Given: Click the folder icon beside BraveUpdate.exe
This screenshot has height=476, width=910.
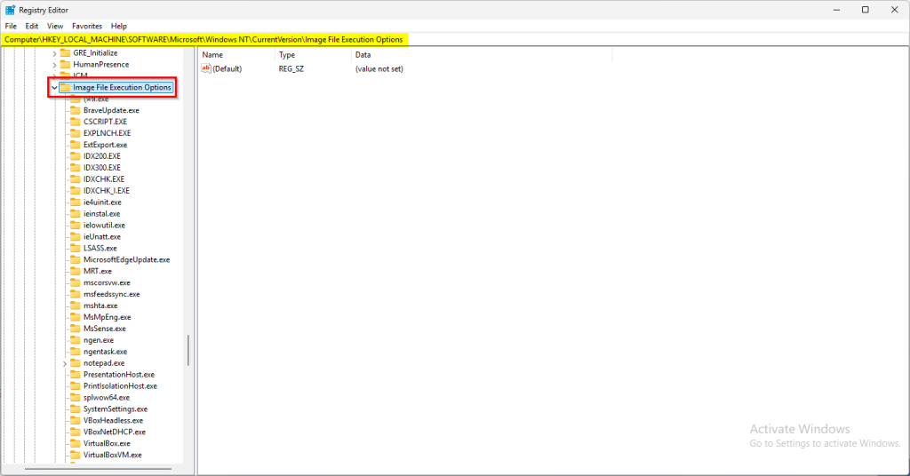Looking at the screenshot, I should [x=76, y=110].
